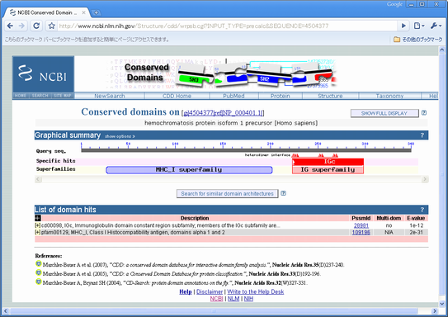Expand the cd00098 IGc domain hit
The width and height of the screenshot is (448, 317).
(38, 225)
